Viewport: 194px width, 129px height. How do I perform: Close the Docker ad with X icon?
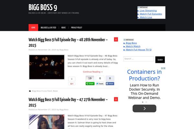coord(164,68)
